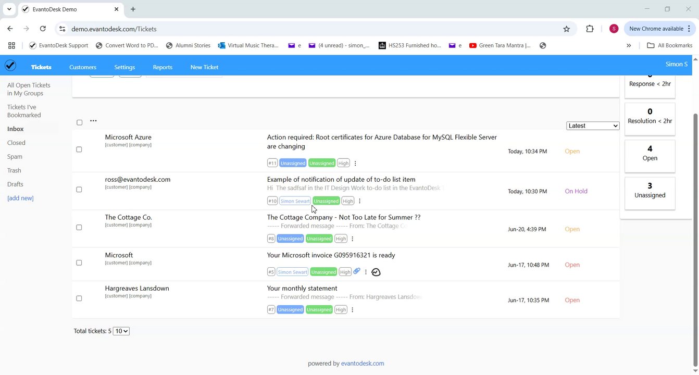Open a new browser tab

coord(133,9)
